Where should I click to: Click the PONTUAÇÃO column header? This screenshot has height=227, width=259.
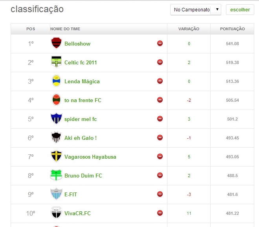(233, 29)
